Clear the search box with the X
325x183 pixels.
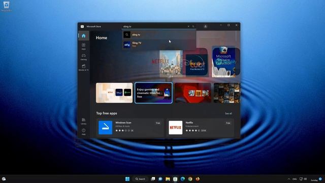pos(188,26)
